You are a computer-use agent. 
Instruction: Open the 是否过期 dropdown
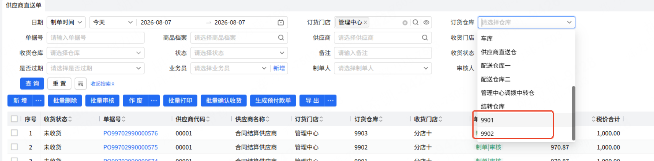95,68
